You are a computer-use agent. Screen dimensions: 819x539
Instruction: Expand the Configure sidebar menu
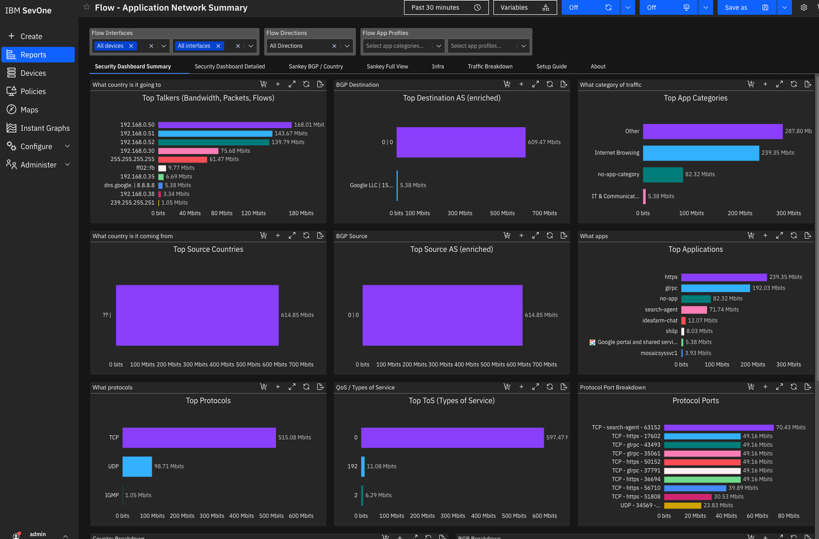(67, 146)
